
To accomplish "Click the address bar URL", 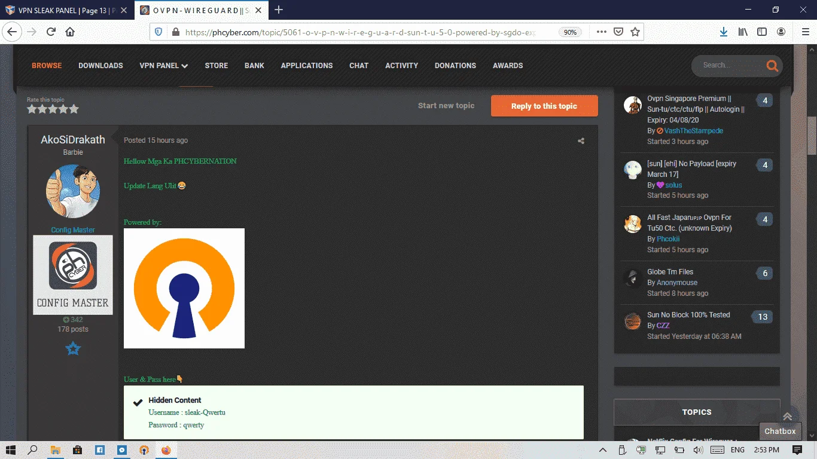I will pyautogui.click(x=360, y=32).
